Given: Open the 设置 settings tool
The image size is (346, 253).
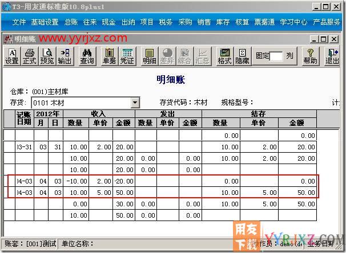Looking at the screenshot, I should (12, 56).
